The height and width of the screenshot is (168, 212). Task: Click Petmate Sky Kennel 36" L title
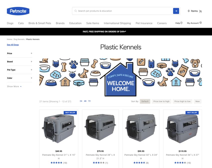(182, 157)
